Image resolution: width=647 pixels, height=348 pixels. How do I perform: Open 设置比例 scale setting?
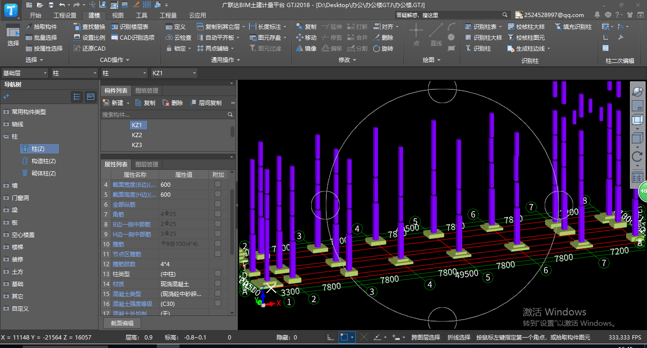(90, 37)
